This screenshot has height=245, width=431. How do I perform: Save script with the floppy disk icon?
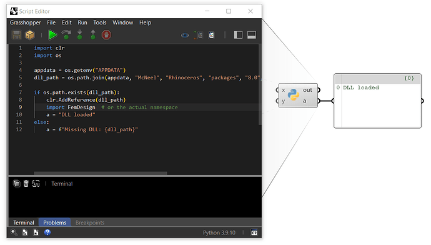pyautogui.click(x=16, y=35)
